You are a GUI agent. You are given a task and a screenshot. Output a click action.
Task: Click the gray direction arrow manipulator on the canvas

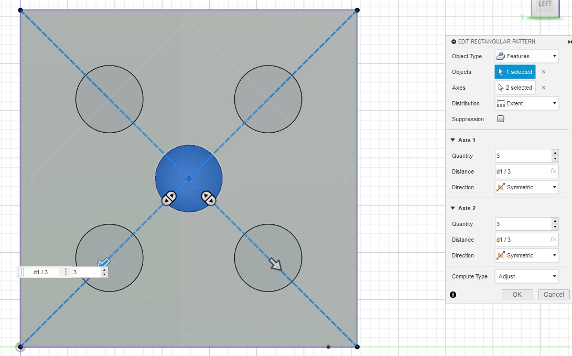click(275, 264)
